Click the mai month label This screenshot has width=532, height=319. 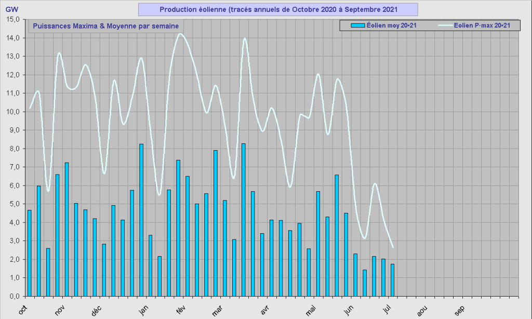click(x=311, y=310)
